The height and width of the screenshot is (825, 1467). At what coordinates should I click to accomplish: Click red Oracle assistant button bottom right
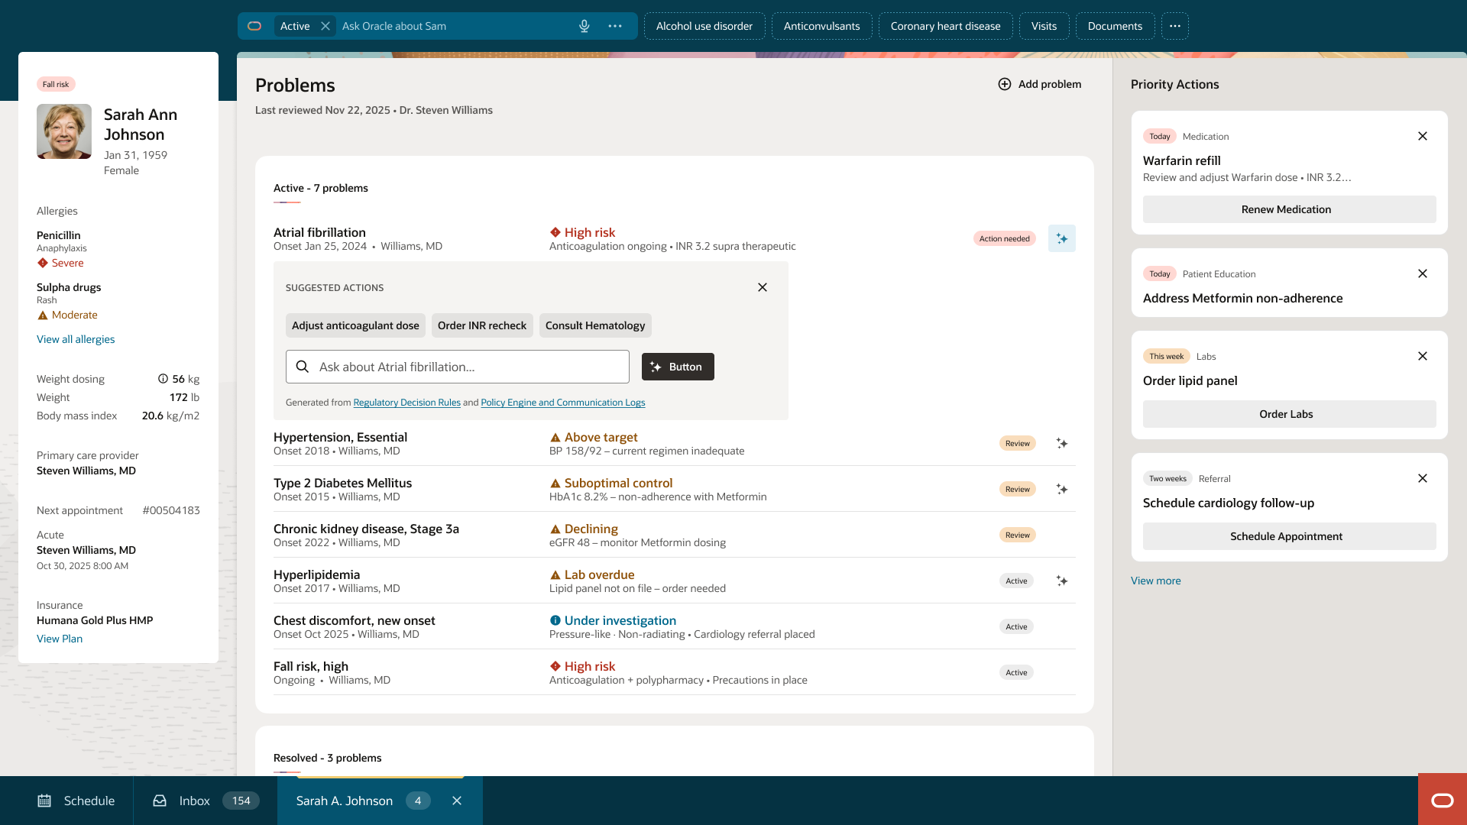(1443, 800)
